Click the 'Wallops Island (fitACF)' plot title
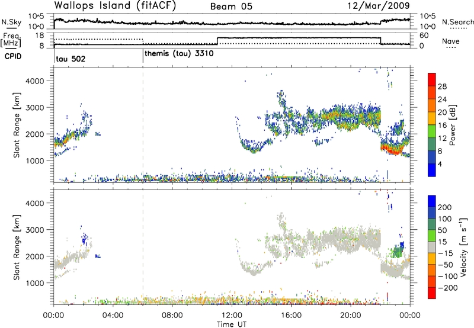This screenshot has height=328, width=474. point(115,5)
